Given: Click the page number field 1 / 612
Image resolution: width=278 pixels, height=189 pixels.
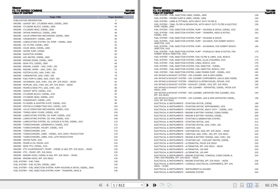Looking at the screenshot, I should [x=126, y=185].
